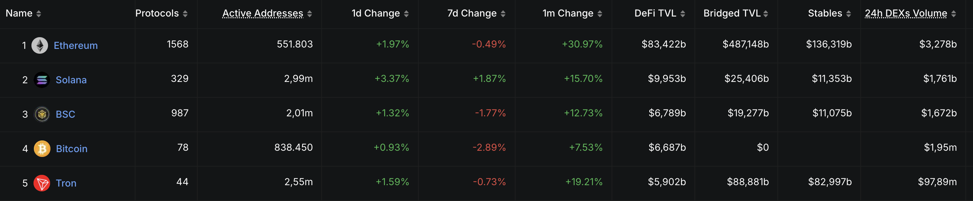
Task: Open the Solana chain link
Action: tap(71, 80)
